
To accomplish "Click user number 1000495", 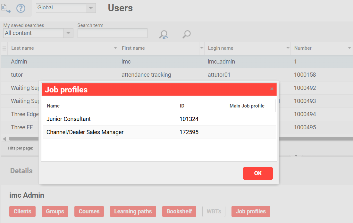I will pos(305,127).
